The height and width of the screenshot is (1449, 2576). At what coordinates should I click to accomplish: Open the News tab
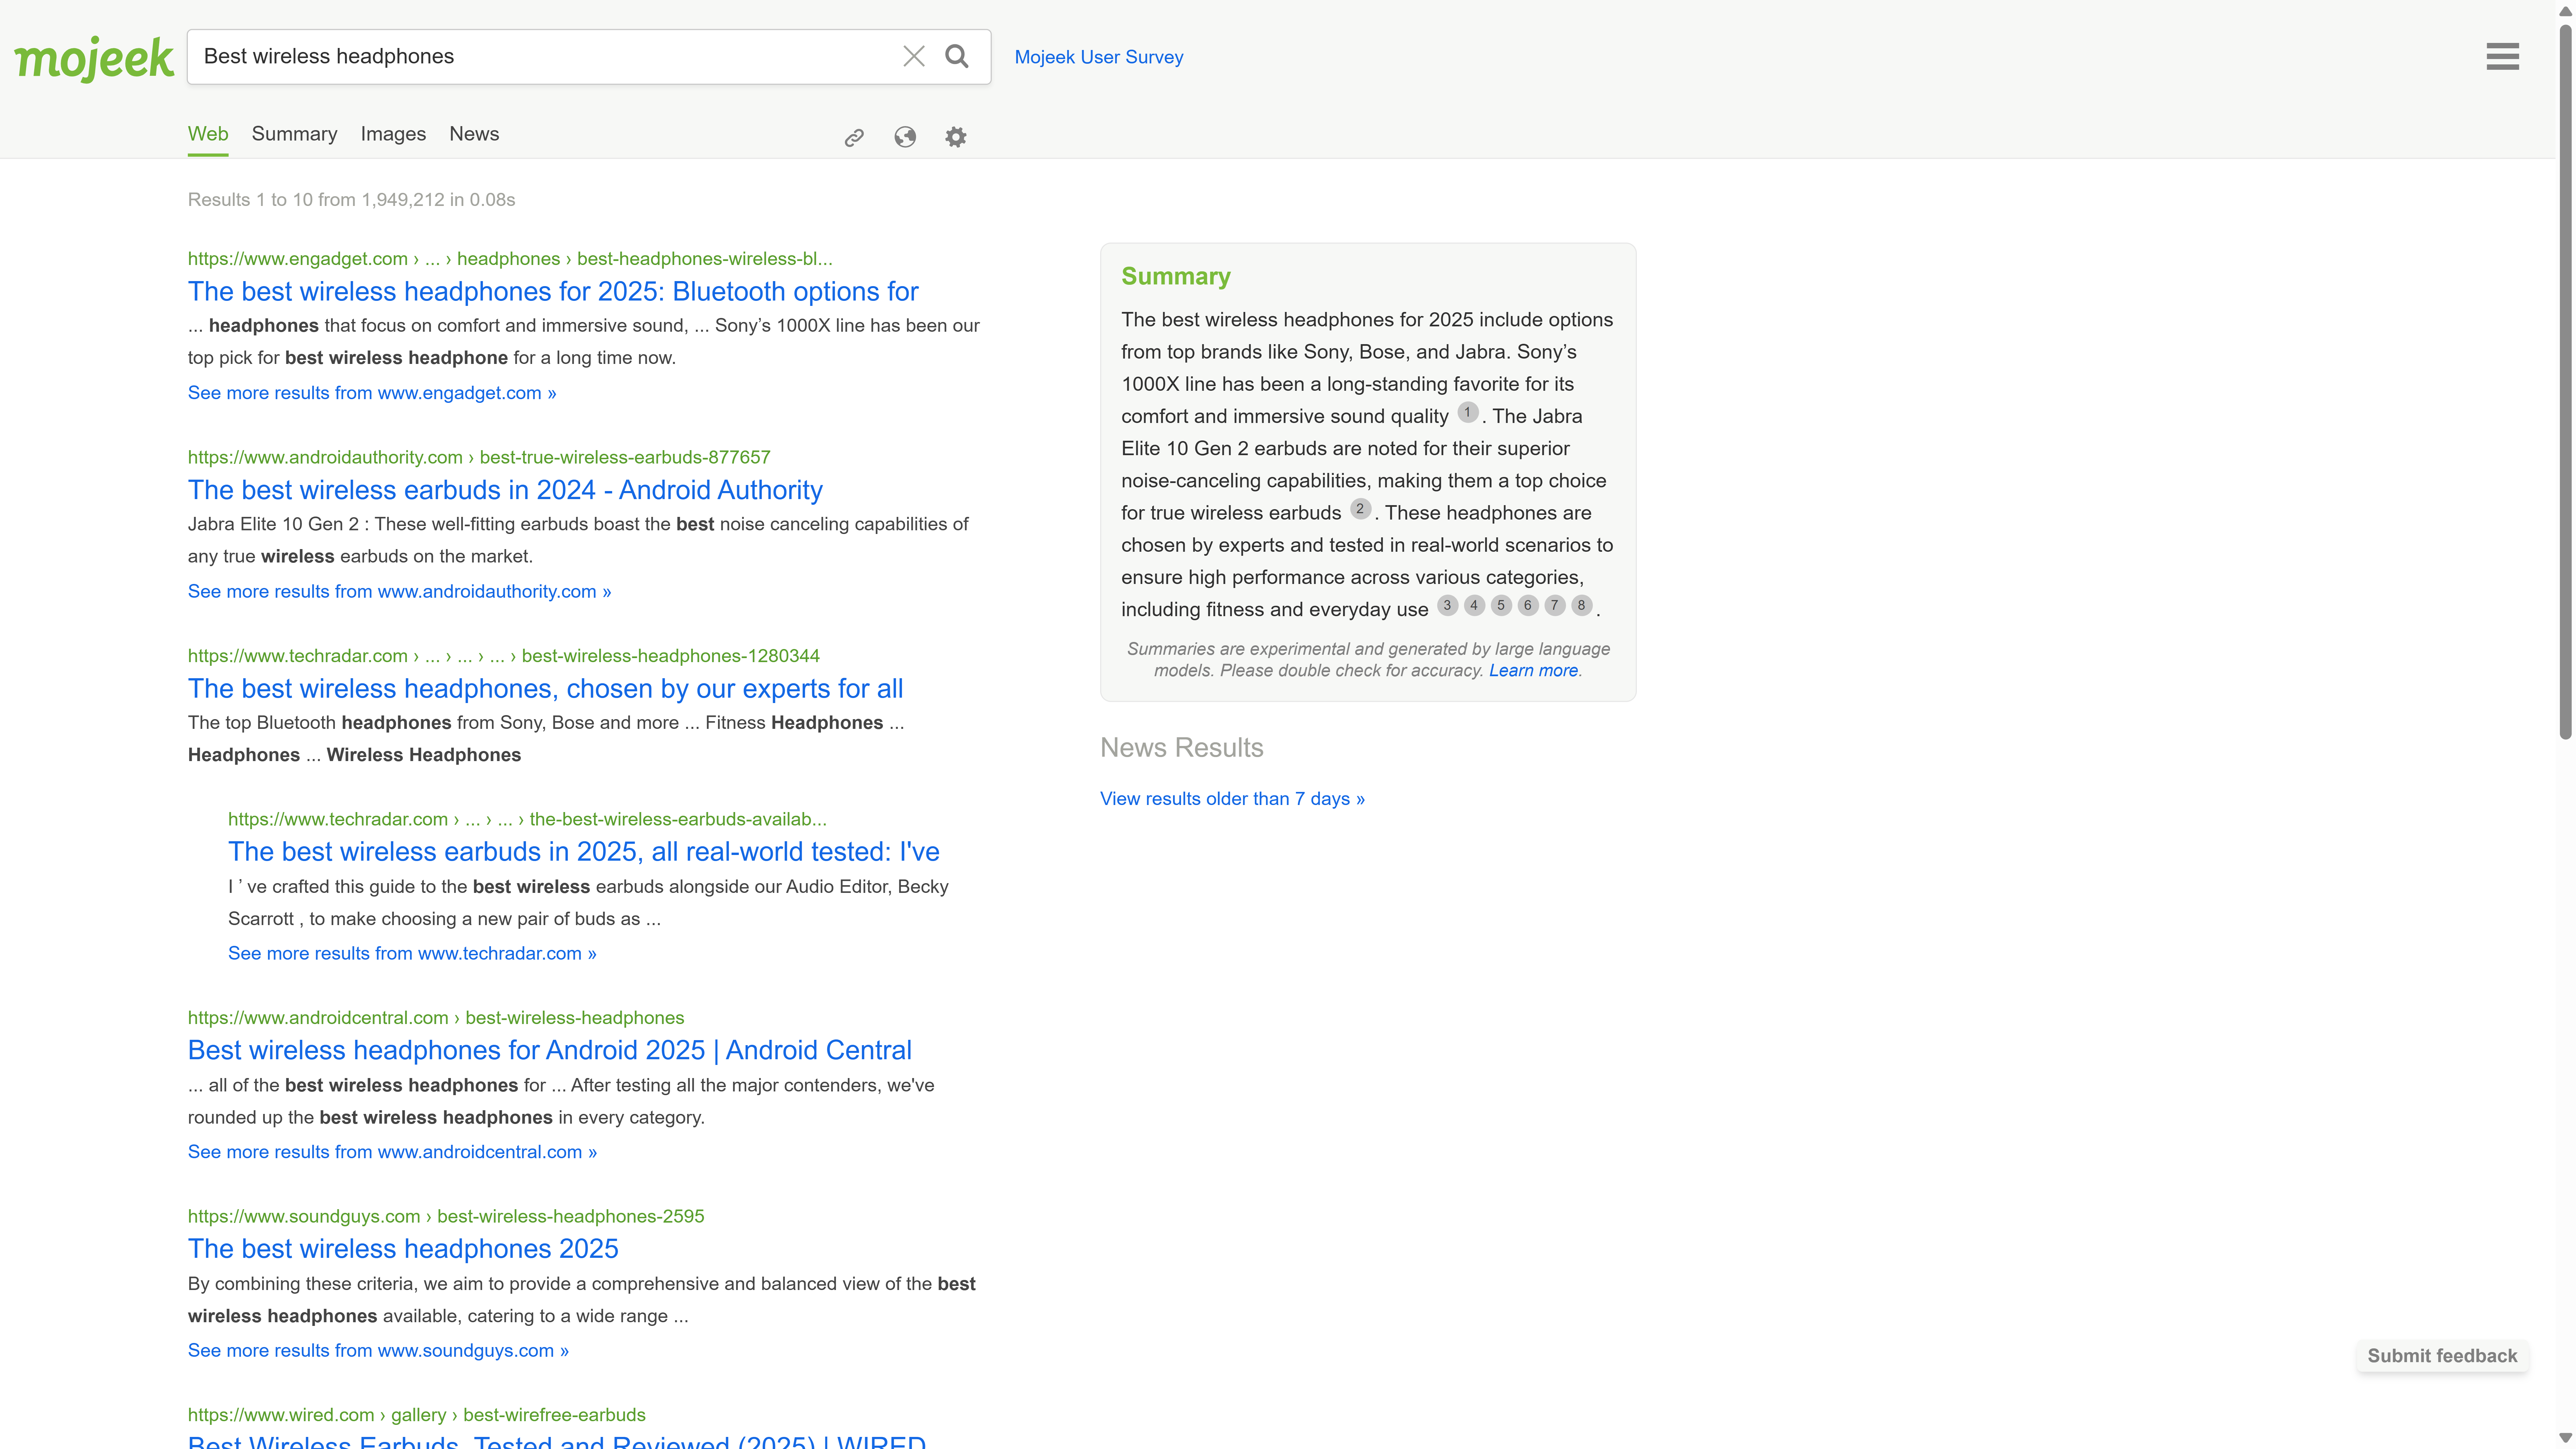pyautogui.click(x=474, y=134)
